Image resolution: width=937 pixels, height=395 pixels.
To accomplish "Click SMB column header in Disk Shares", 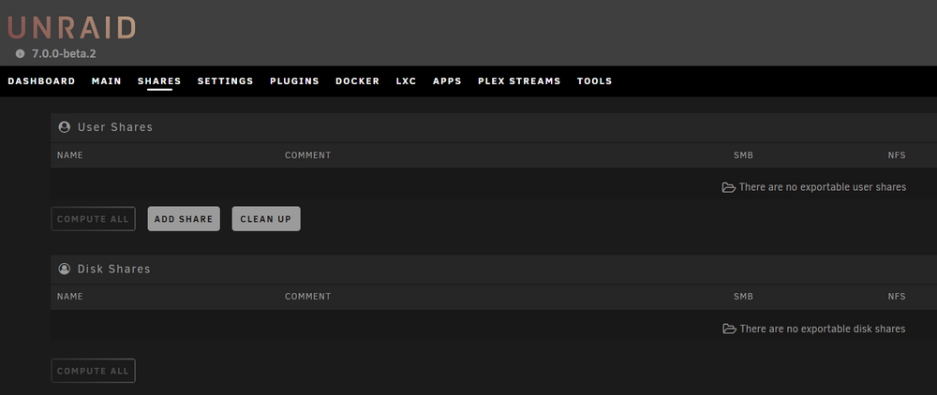I will coord(743,297).
